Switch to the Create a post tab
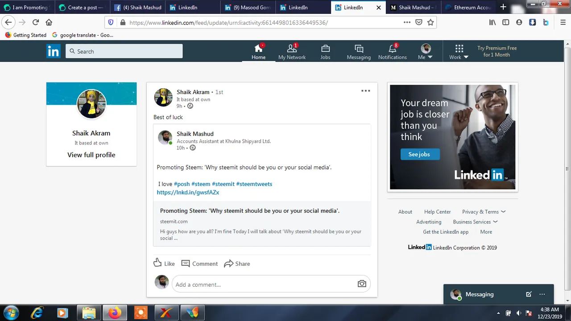 83,8
